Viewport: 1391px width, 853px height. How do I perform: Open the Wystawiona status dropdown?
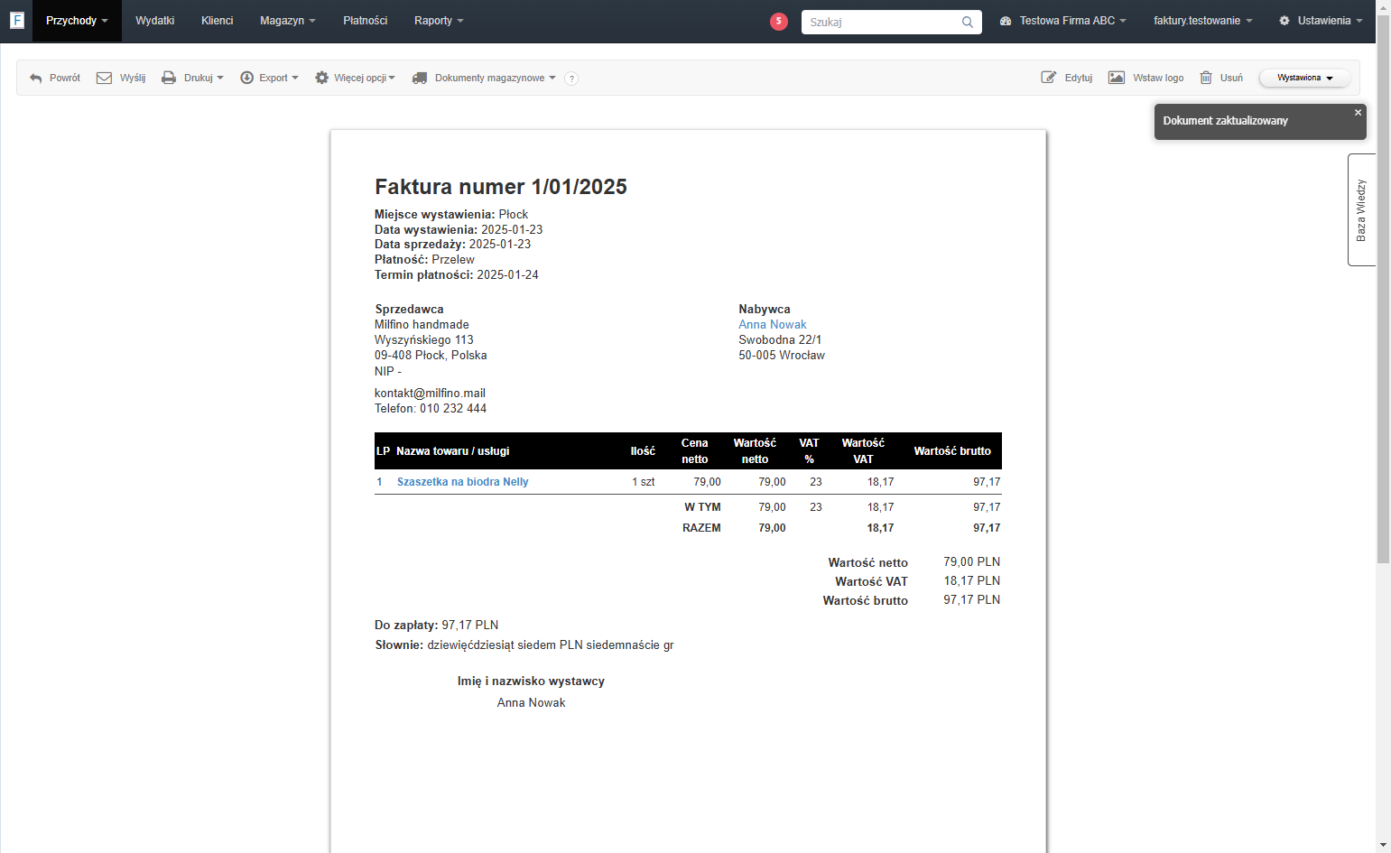click(x=1305, y=79)
